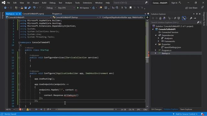Click the comment out lines icon

[122, 8]
